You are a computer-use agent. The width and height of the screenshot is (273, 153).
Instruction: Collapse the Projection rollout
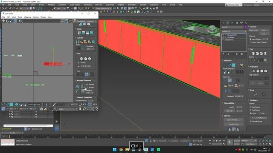click(x=253, y=67)
